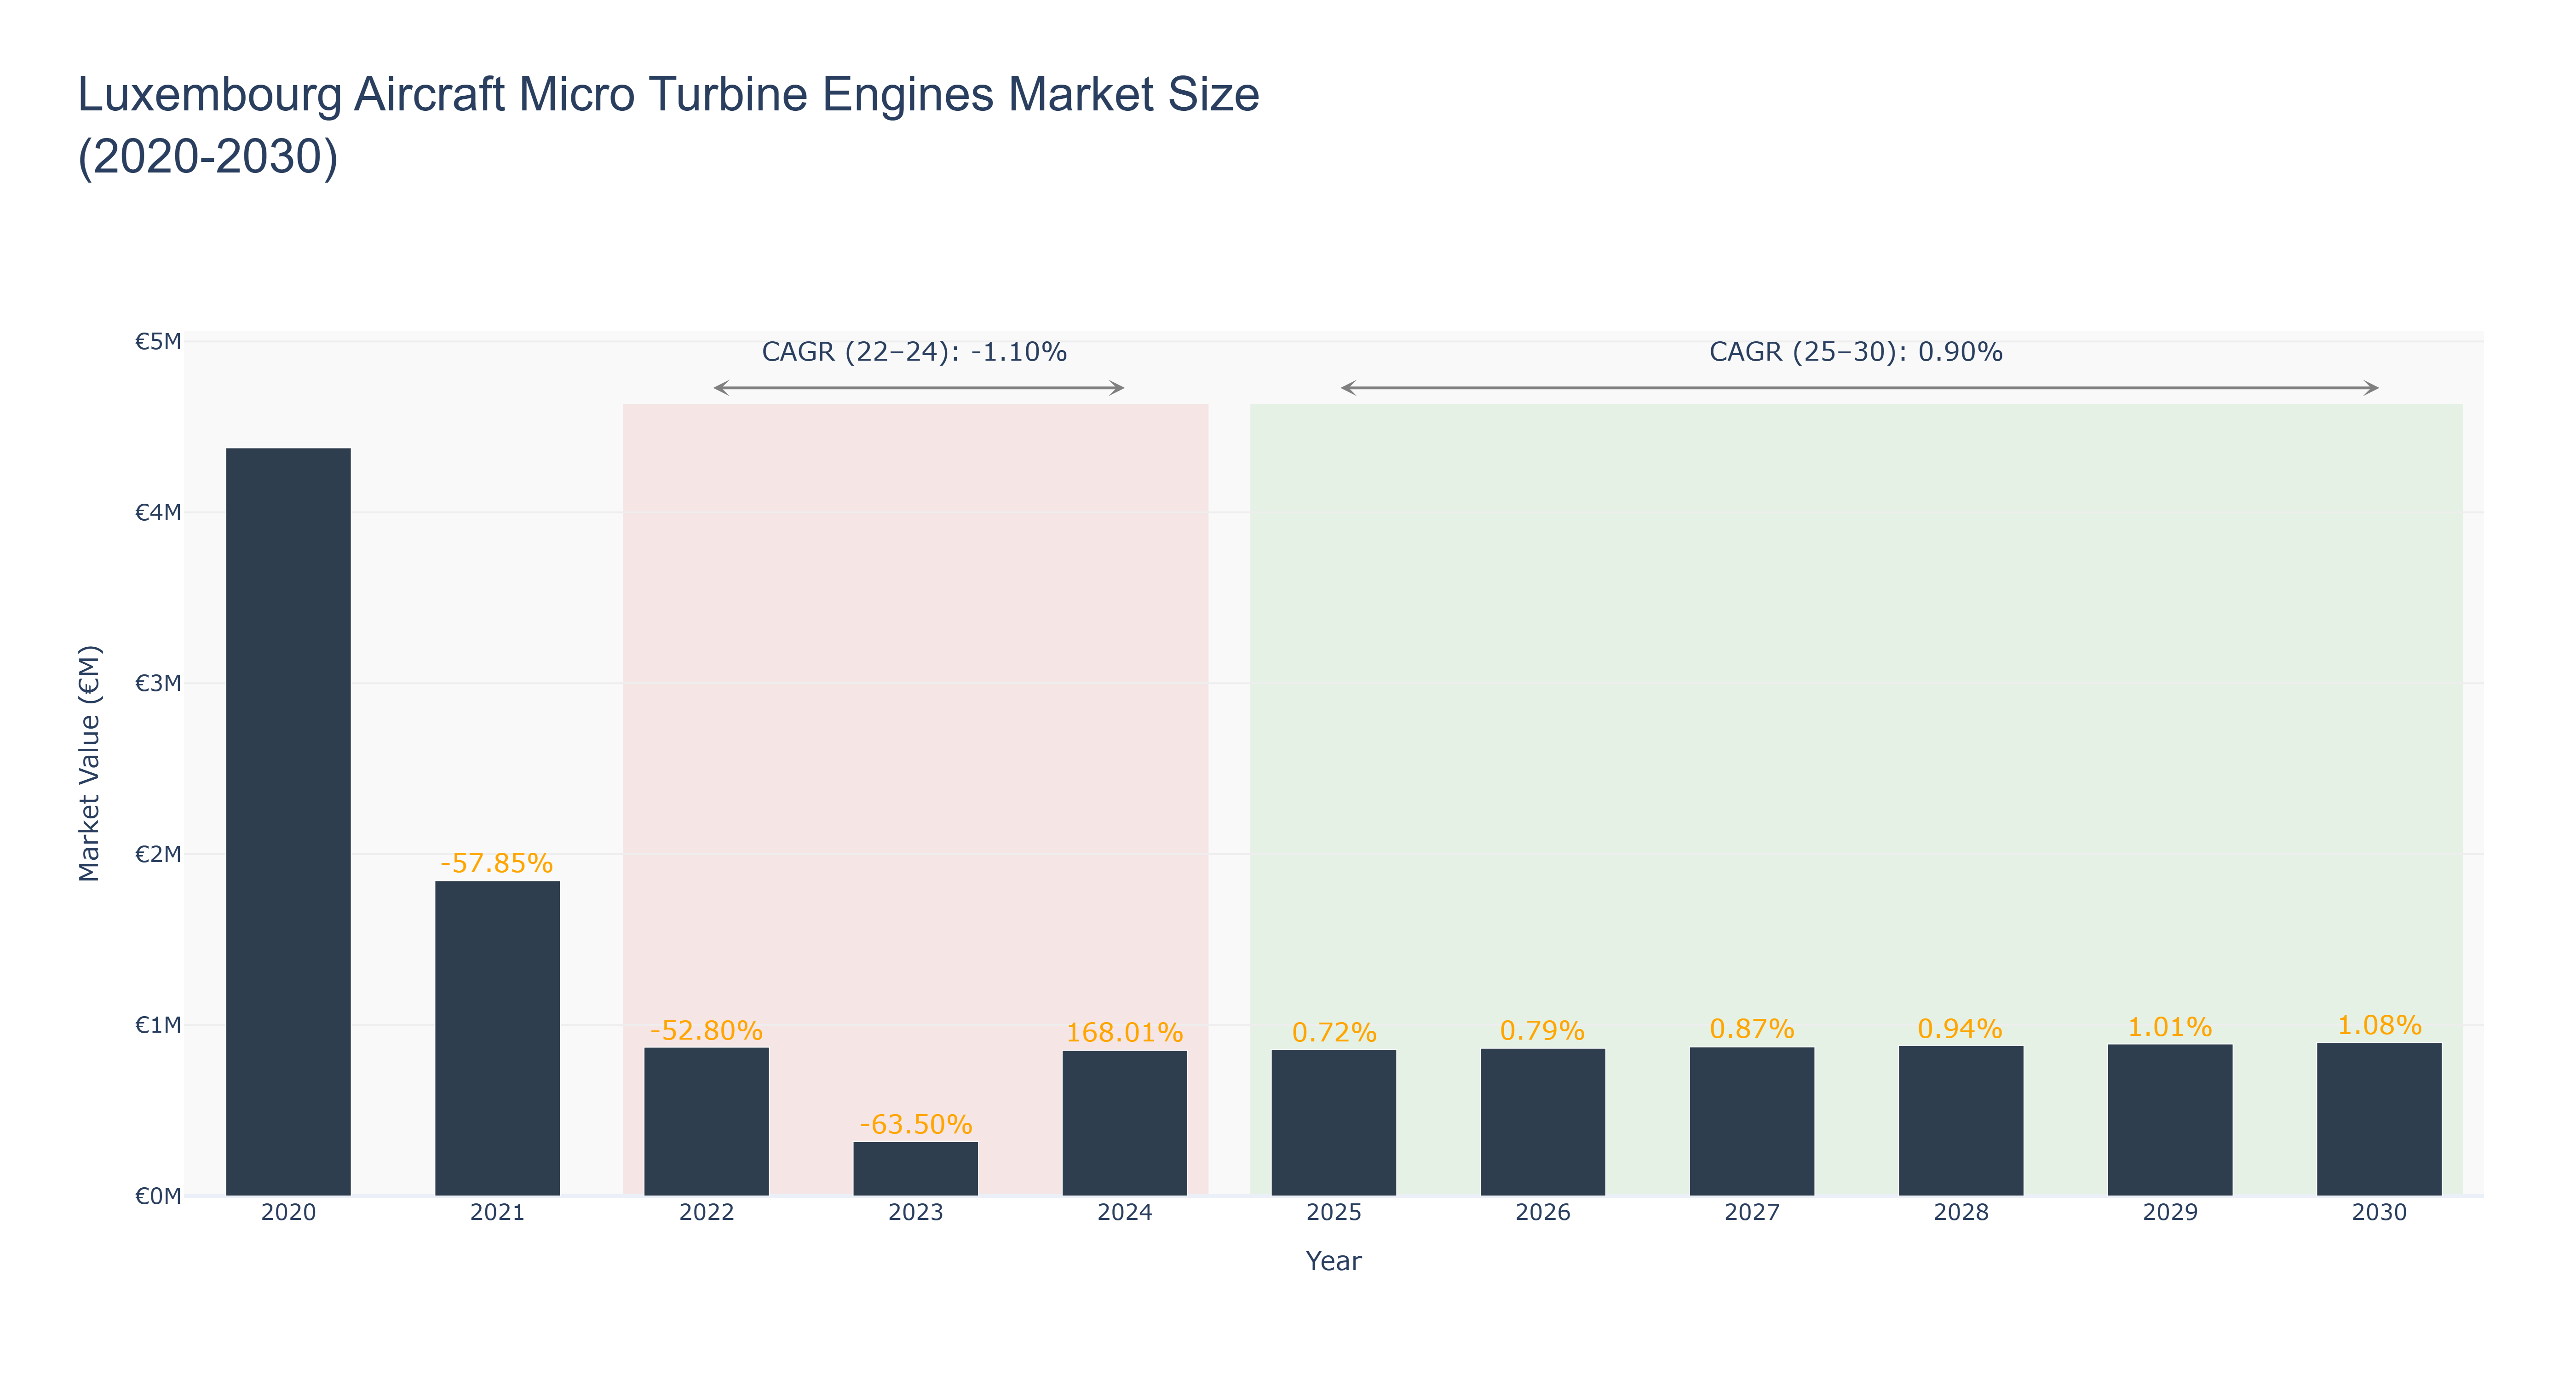Click the 2027 x-axis label
The width and height of the screenshot is (2576, 1380).
(1751, 1212)
